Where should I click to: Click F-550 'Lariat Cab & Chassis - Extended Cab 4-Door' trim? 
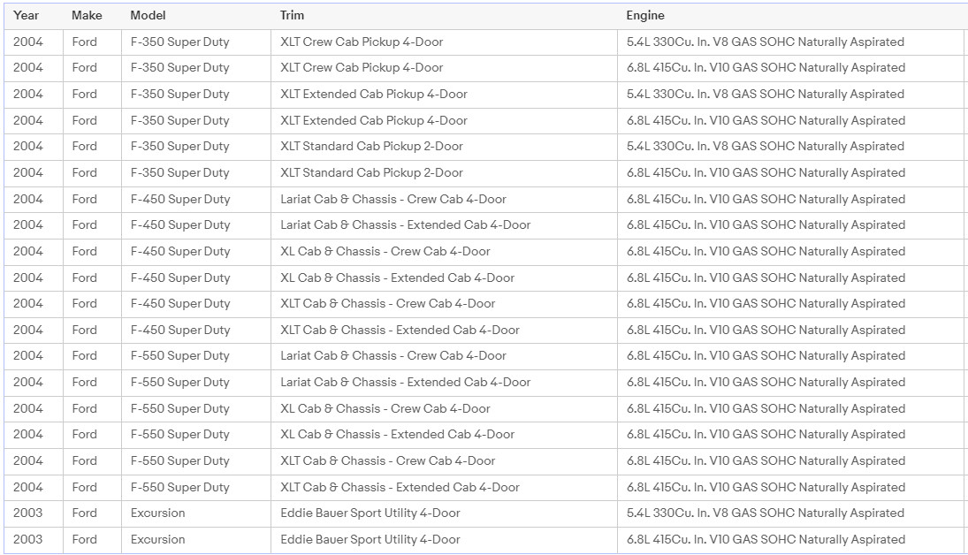point(406,382)
